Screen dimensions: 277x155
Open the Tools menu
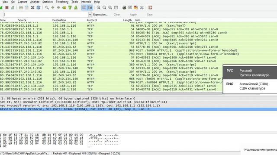point(74,2)
